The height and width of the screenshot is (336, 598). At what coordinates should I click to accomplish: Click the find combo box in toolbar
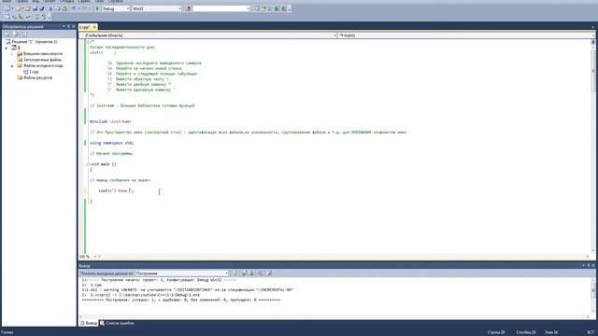(221, 8)
